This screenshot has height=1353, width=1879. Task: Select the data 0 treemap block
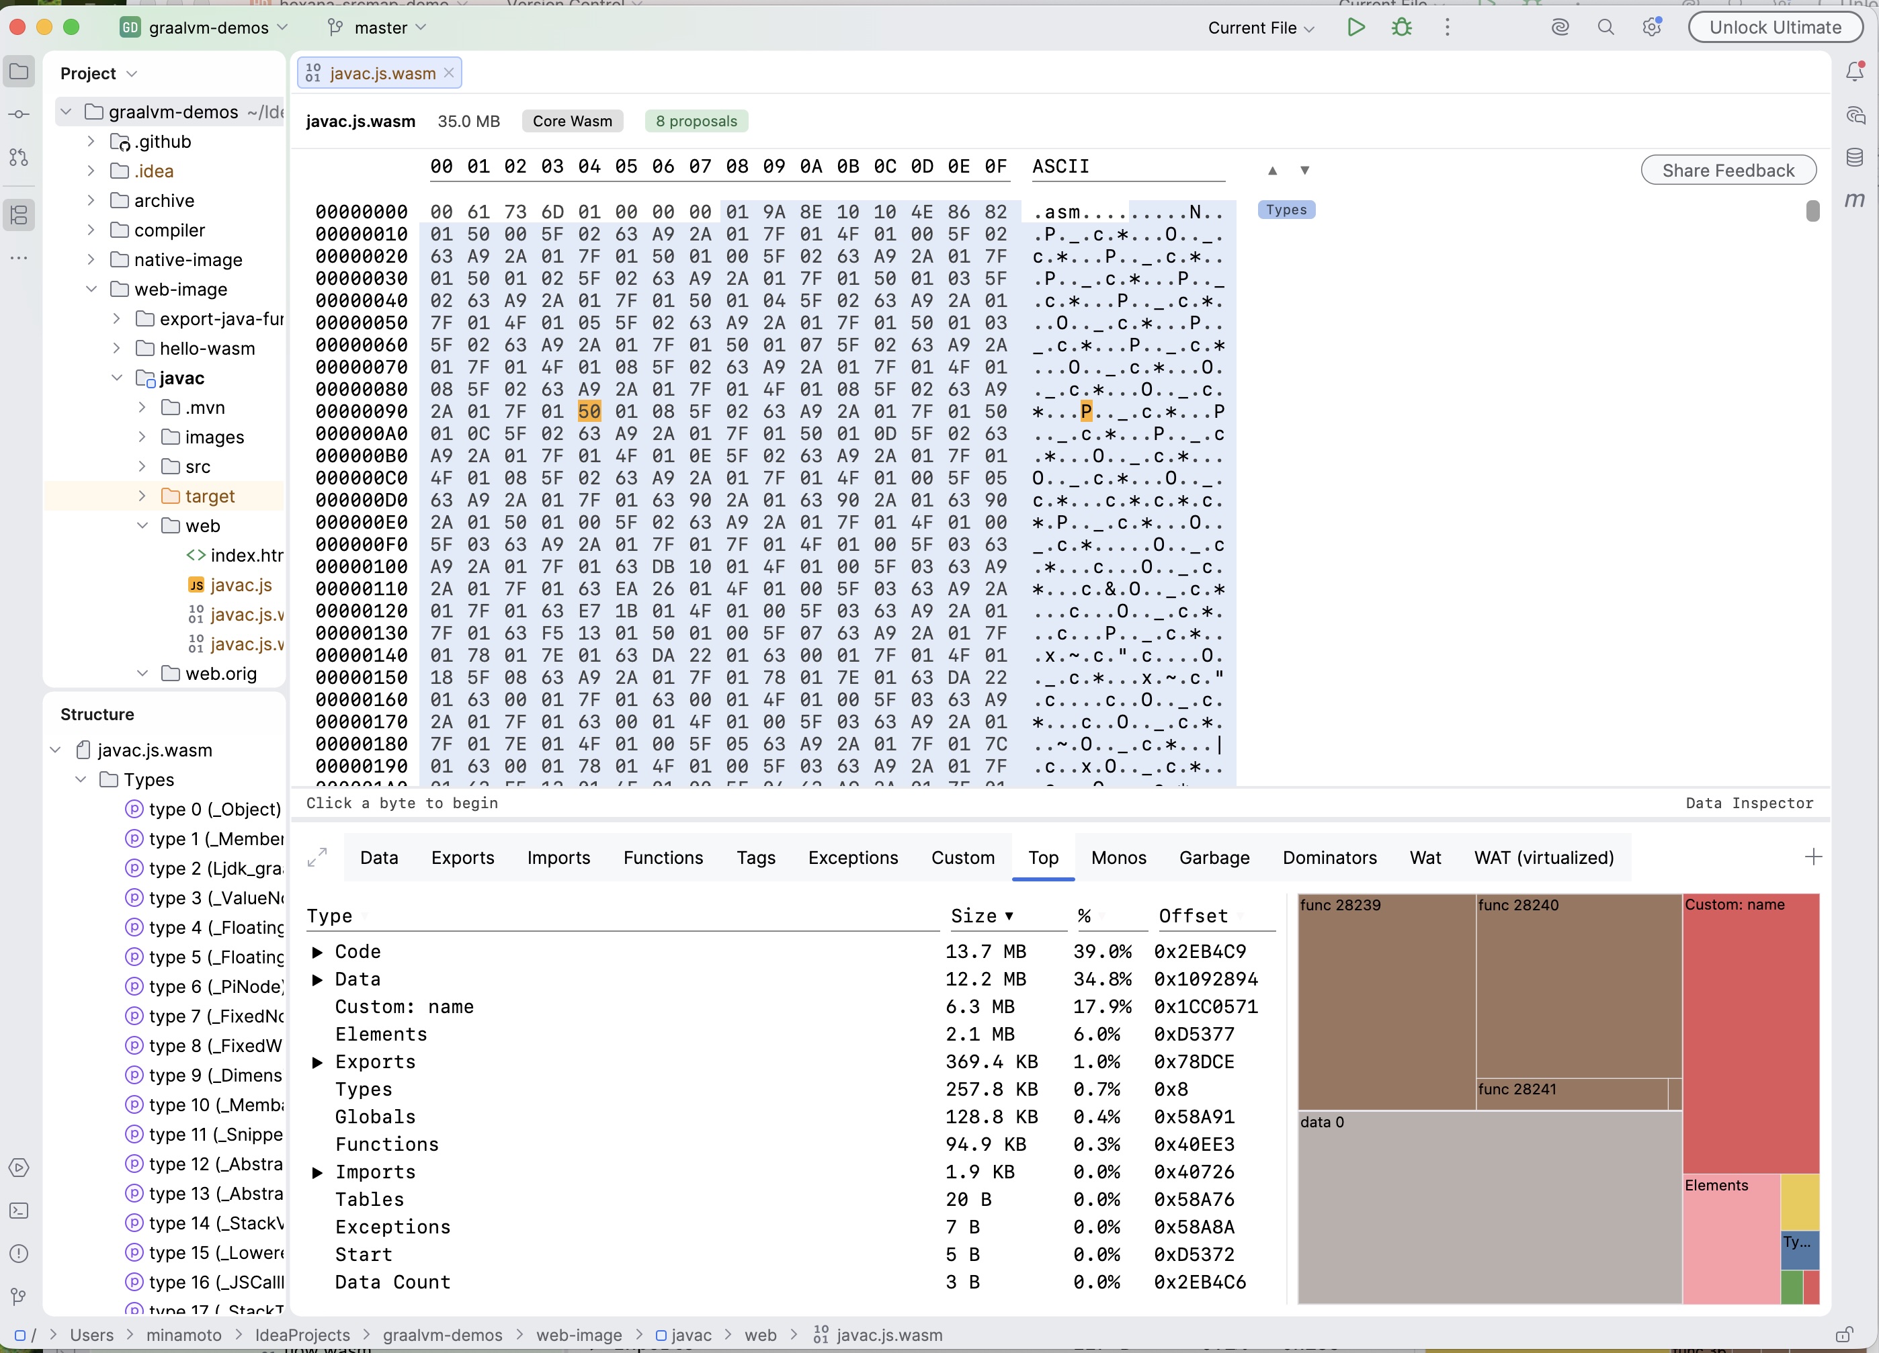click(1490, 1207)
